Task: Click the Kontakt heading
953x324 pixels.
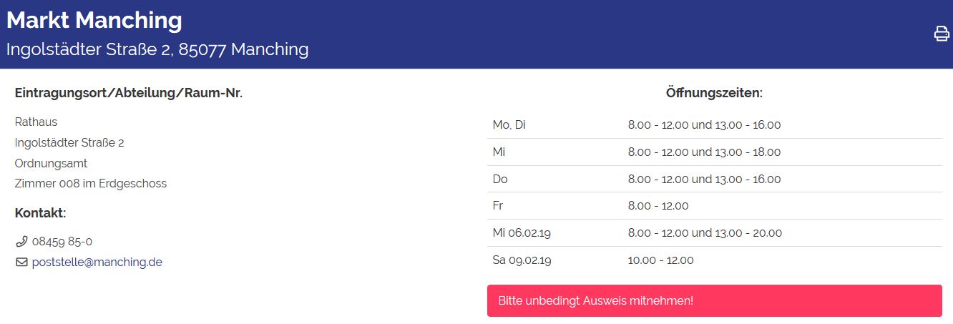Action: click(40, 213)
